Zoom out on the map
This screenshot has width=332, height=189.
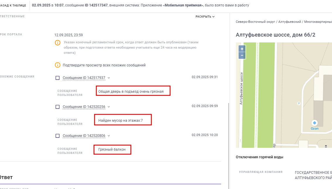[242, 55]
